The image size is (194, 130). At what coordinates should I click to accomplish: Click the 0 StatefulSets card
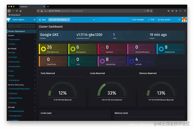53,61
